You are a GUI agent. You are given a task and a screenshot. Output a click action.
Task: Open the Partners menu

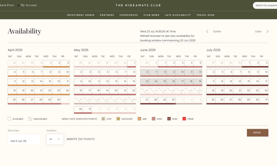click(107, 15)
